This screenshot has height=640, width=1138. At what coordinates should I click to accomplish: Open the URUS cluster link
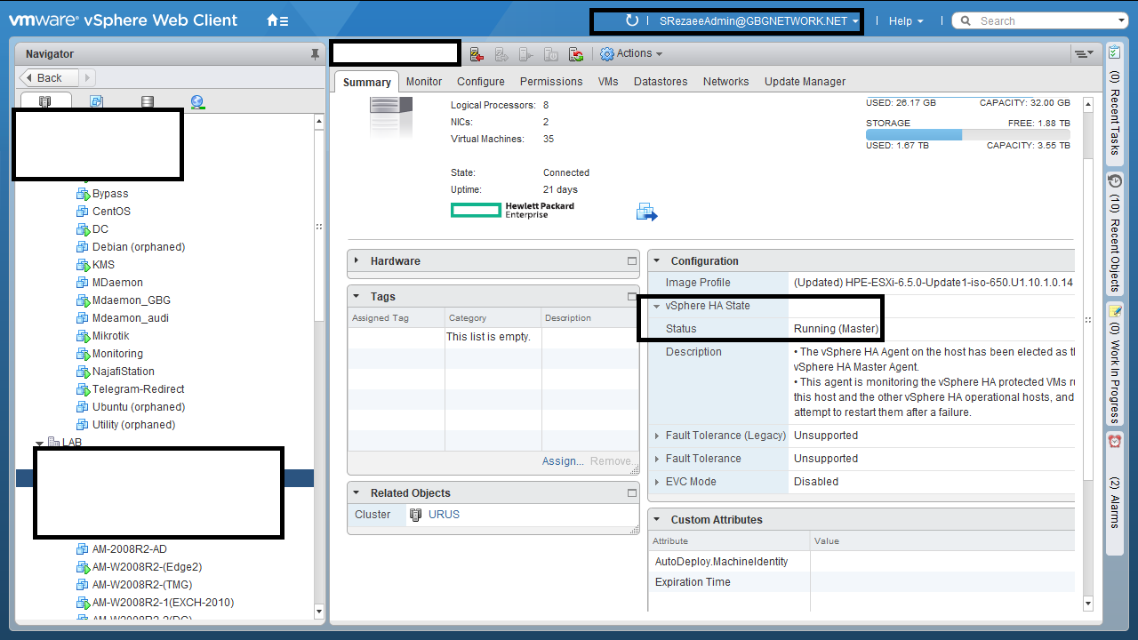[x=444, y=515]
